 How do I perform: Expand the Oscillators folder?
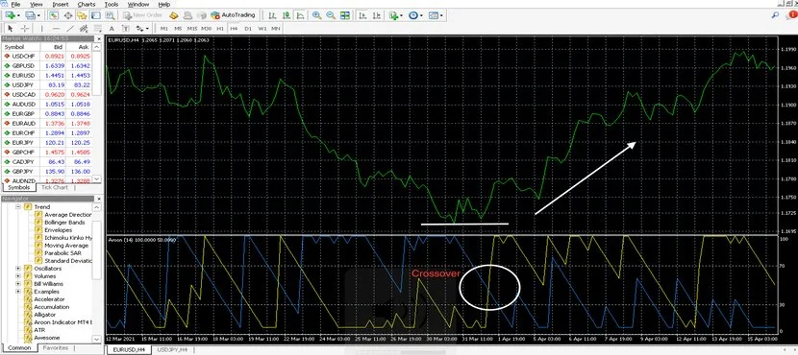[19, 269]
